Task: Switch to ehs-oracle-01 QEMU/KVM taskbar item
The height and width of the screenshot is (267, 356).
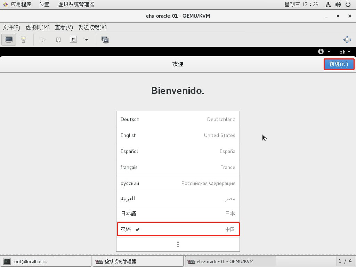Action: pos(230,261)
